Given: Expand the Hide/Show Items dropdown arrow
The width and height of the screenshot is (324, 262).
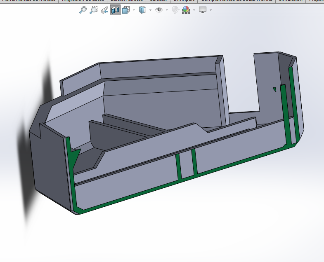Looking at the screenshot, I should tap(167, 10).
